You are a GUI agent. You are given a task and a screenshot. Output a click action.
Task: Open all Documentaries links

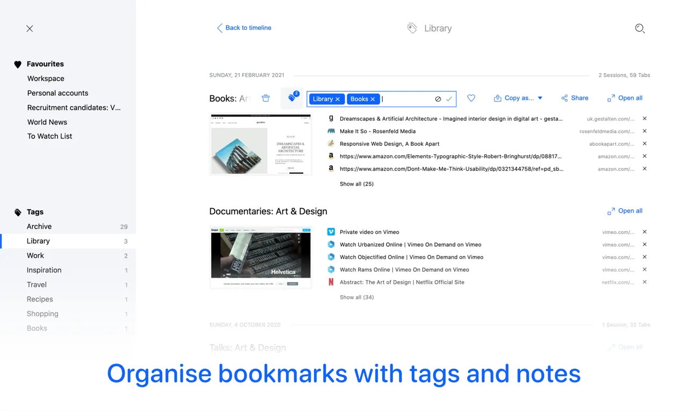coord(625,210)
